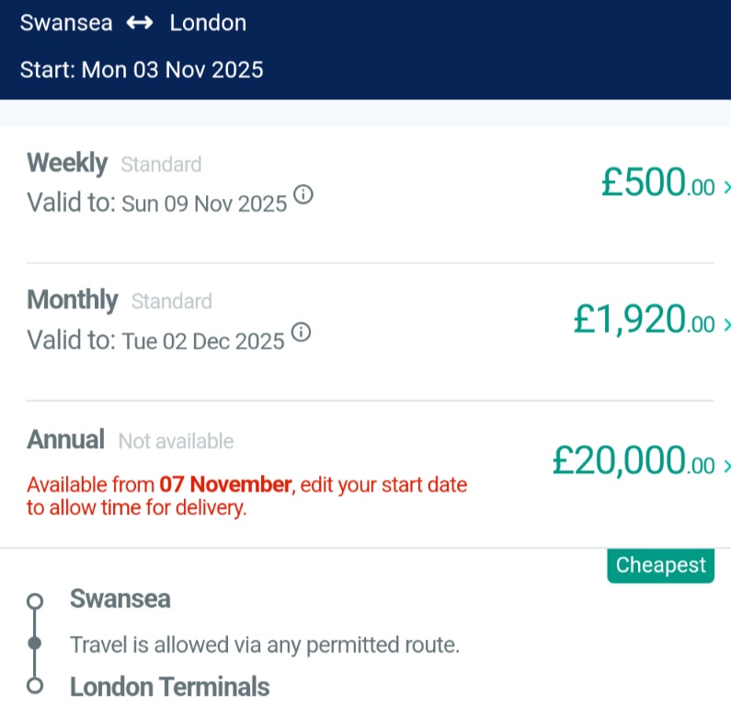
Task: Select the Monthly £1,920.00 price
Action: (643, 319)
